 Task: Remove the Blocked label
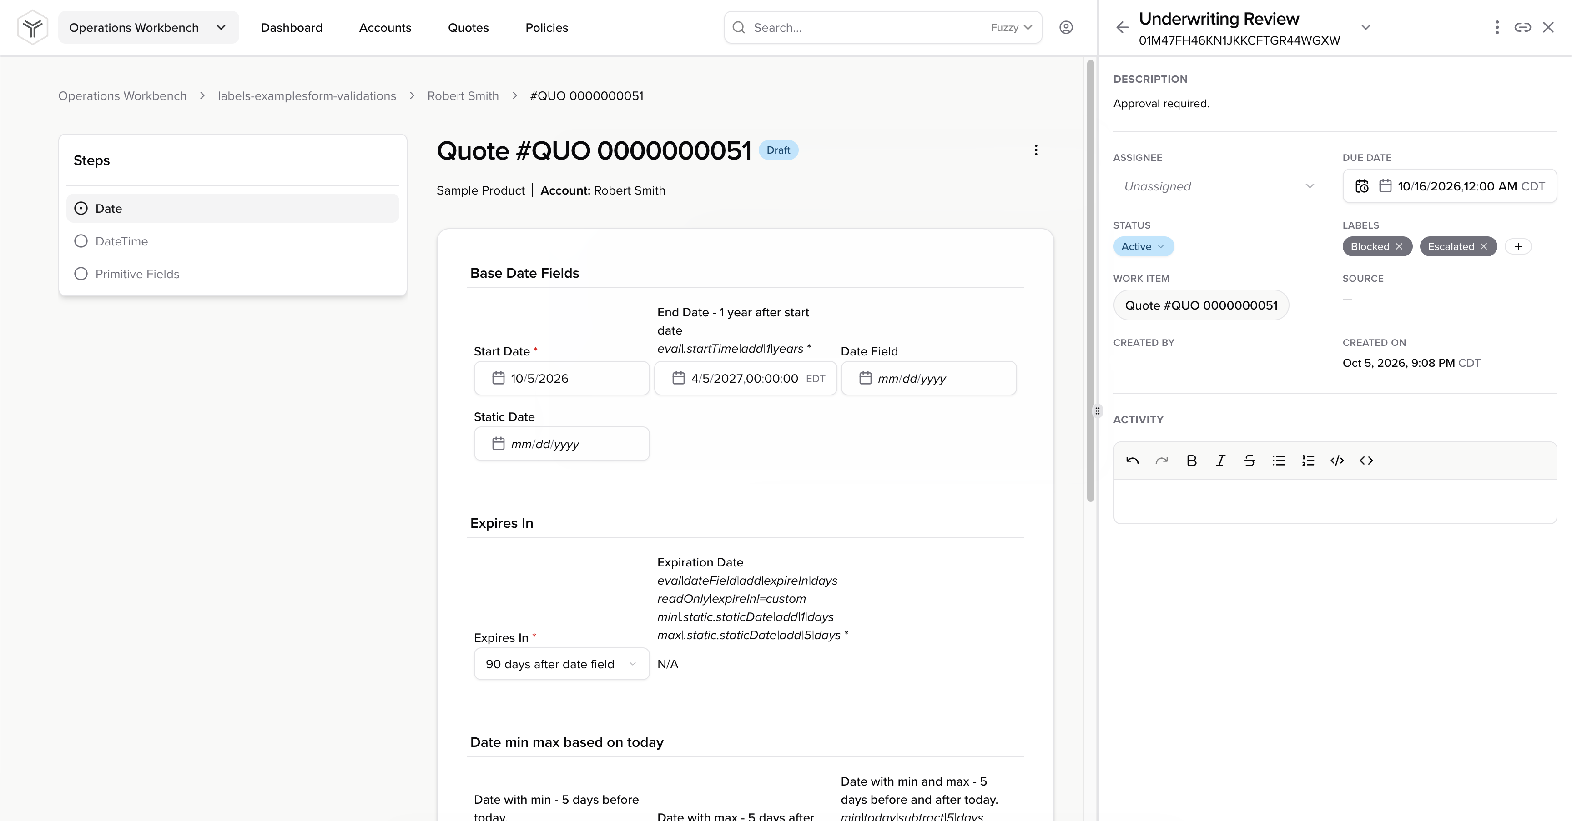(1399, 246)
